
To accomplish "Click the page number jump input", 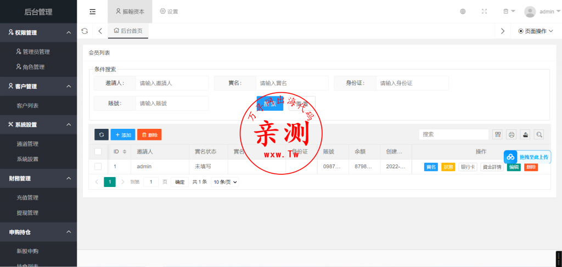I will pos(151,182).
